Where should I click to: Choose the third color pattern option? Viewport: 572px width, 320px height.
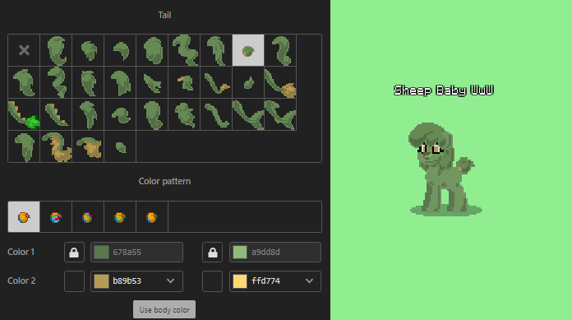(88, 216)
